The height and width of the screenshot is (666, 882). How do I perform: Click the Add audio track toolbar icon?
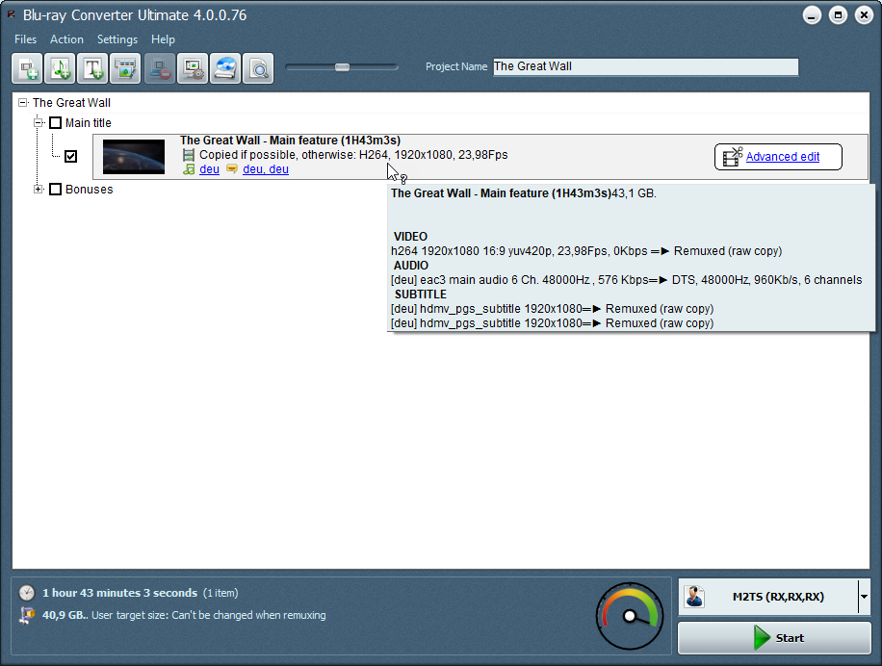coord(61,68)
